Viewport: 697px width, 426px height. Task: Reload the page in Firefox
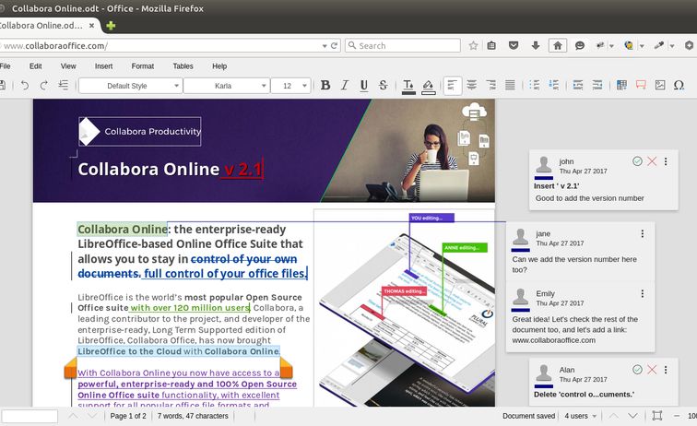[335, 45]
